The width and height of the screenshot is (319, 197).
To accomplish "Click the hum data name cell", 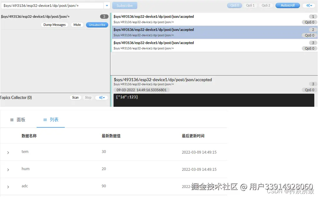I will click(26, 169).
